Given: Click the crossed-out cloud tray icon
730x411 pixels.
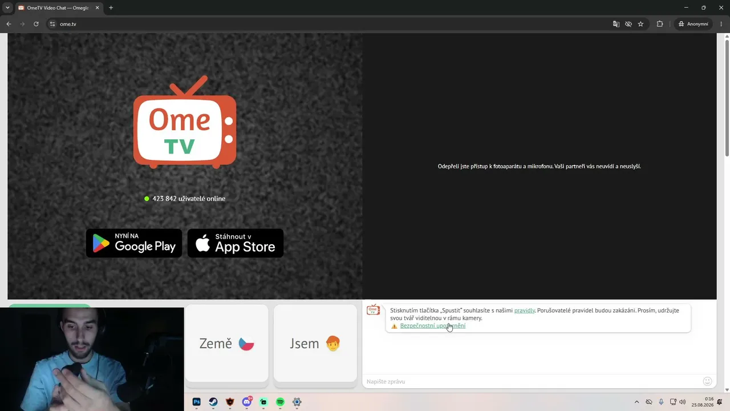Looking at the screenshot, I should pyautogui.click(x=649, y=402).
